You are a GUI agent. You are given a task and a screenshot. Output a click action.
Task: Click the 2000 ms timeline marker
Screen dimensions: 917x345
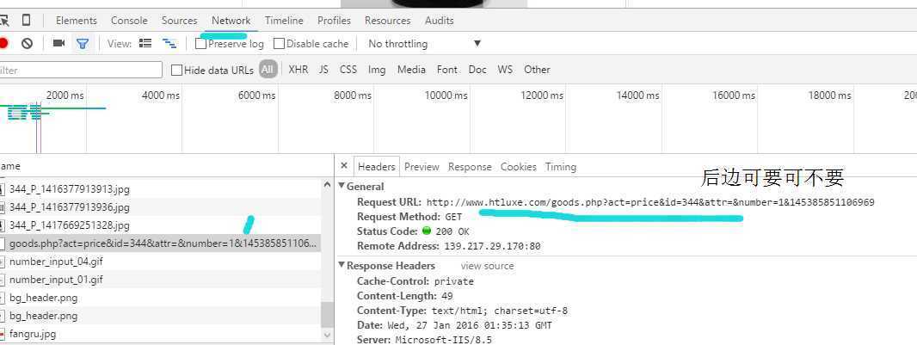click(x=65, y=95)
